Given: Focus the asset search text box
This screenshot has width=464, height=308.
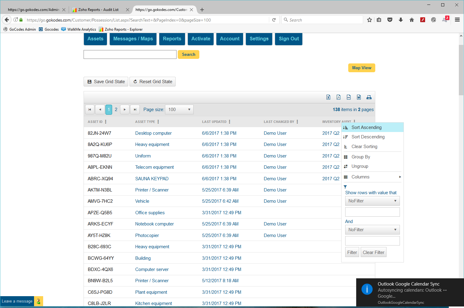Looking at the screenshot, I should pyautogui.click(x=130, y=55).
